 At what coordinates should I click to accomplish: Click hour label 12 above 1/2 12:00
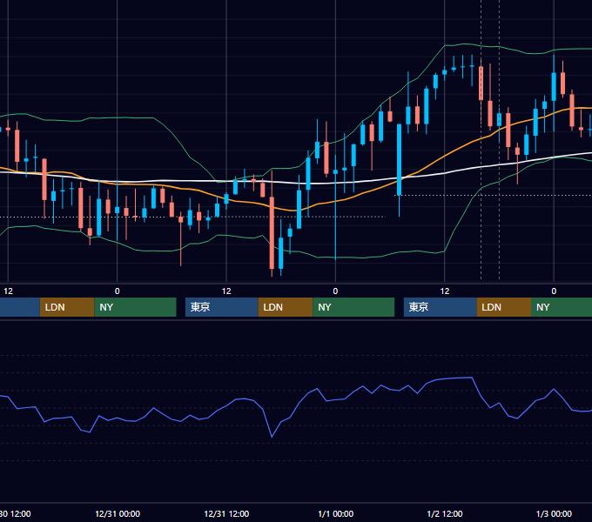(445, 291)
